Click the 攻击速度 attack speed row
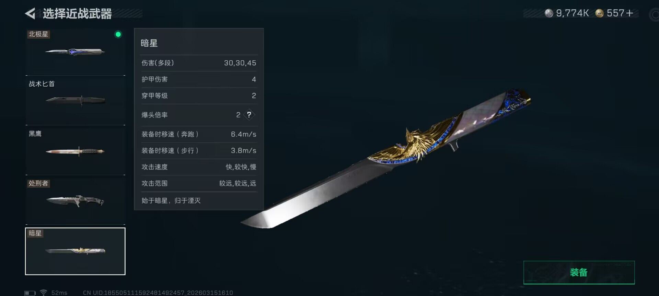Image resolution: width=659 pixels, height=296 pixels. [199, 167]
